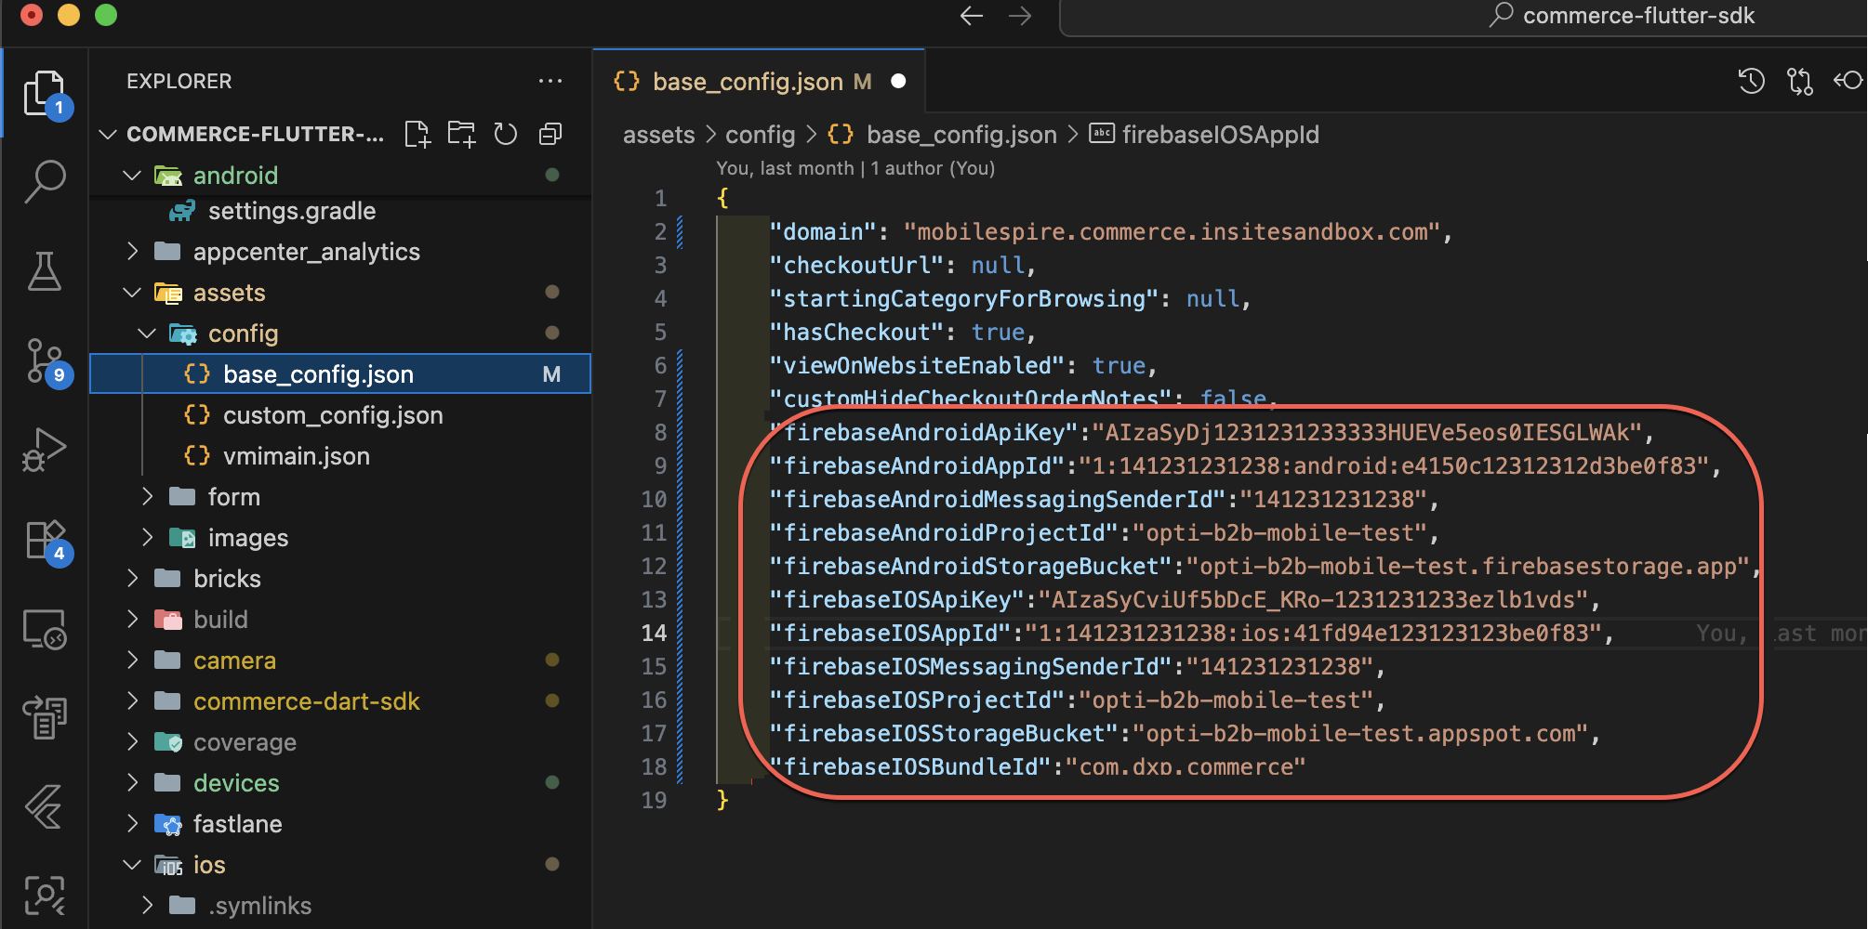Open the Source Control view

click(45, 361)
